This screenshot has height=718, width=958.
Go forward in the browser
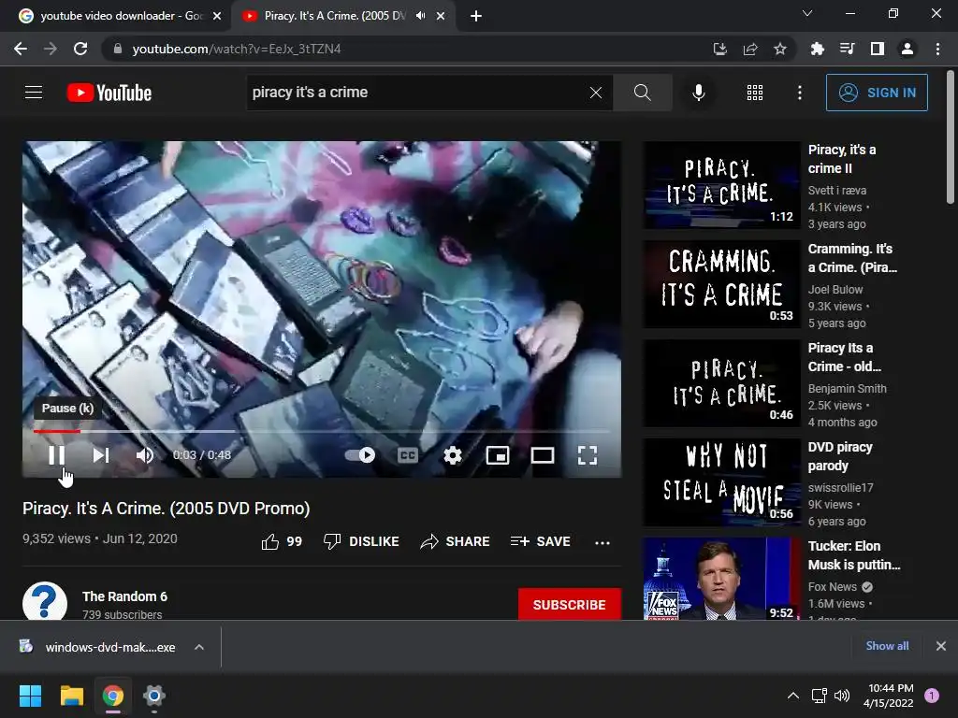coord(51,49)
